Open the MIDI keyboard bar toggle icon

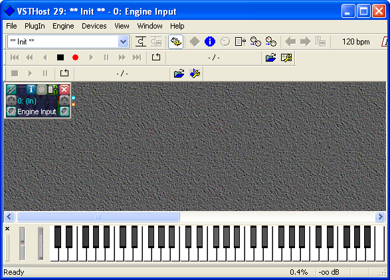coord(175,42)
